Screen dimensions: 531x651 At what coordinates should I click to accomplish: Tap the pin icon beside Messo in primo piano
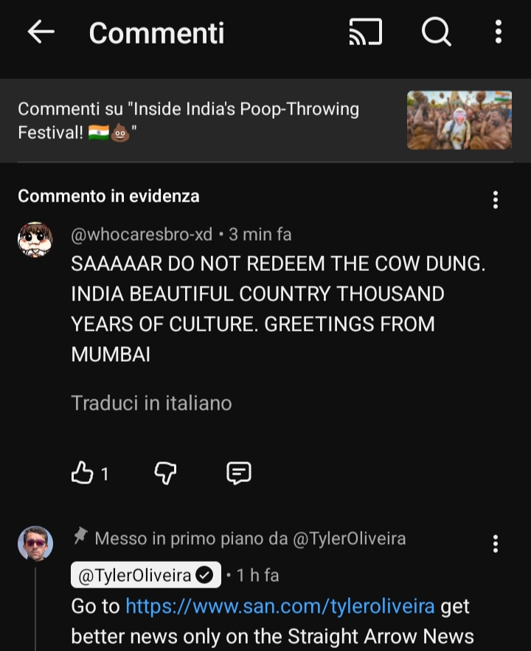80,536
